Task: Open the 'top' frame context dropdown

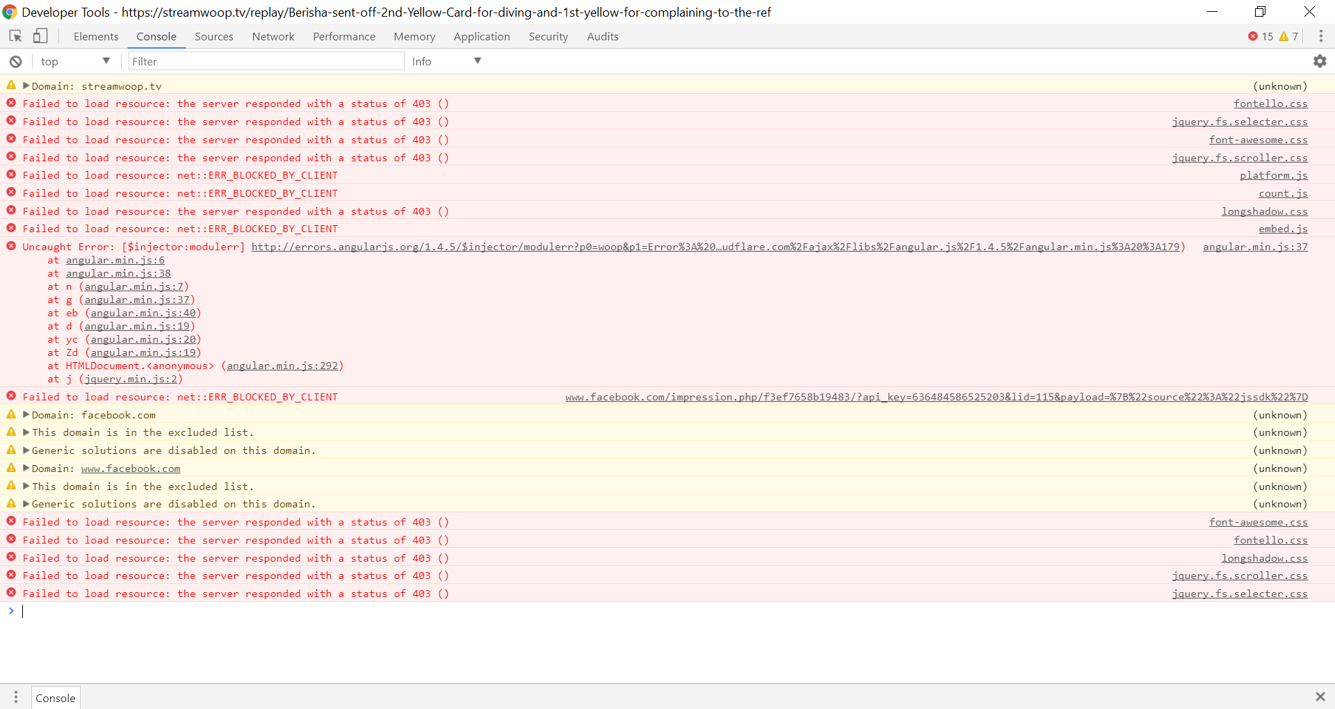Action: (75, 61)
